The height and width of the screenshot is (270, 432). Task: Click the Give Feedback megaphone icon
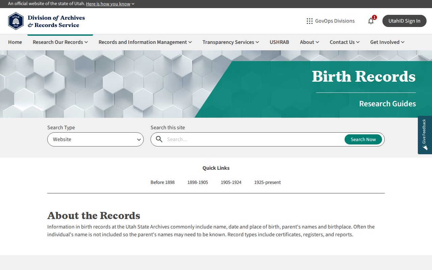[425, 147]
